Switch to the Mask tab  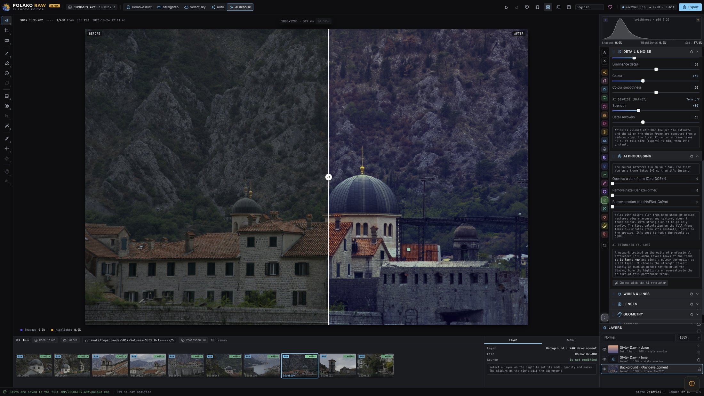[x=570, y=340]
